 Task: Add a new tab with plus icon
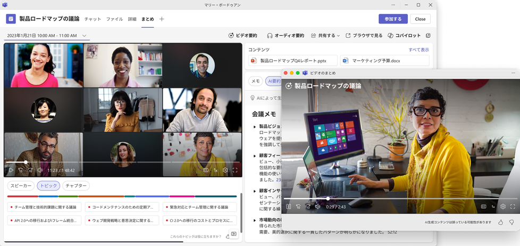point(162,19)
